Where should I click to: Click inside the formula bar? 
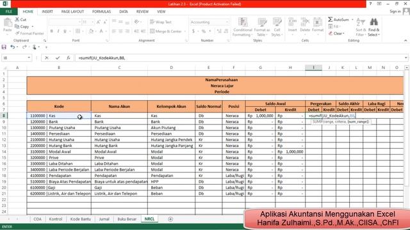(239, 58)
